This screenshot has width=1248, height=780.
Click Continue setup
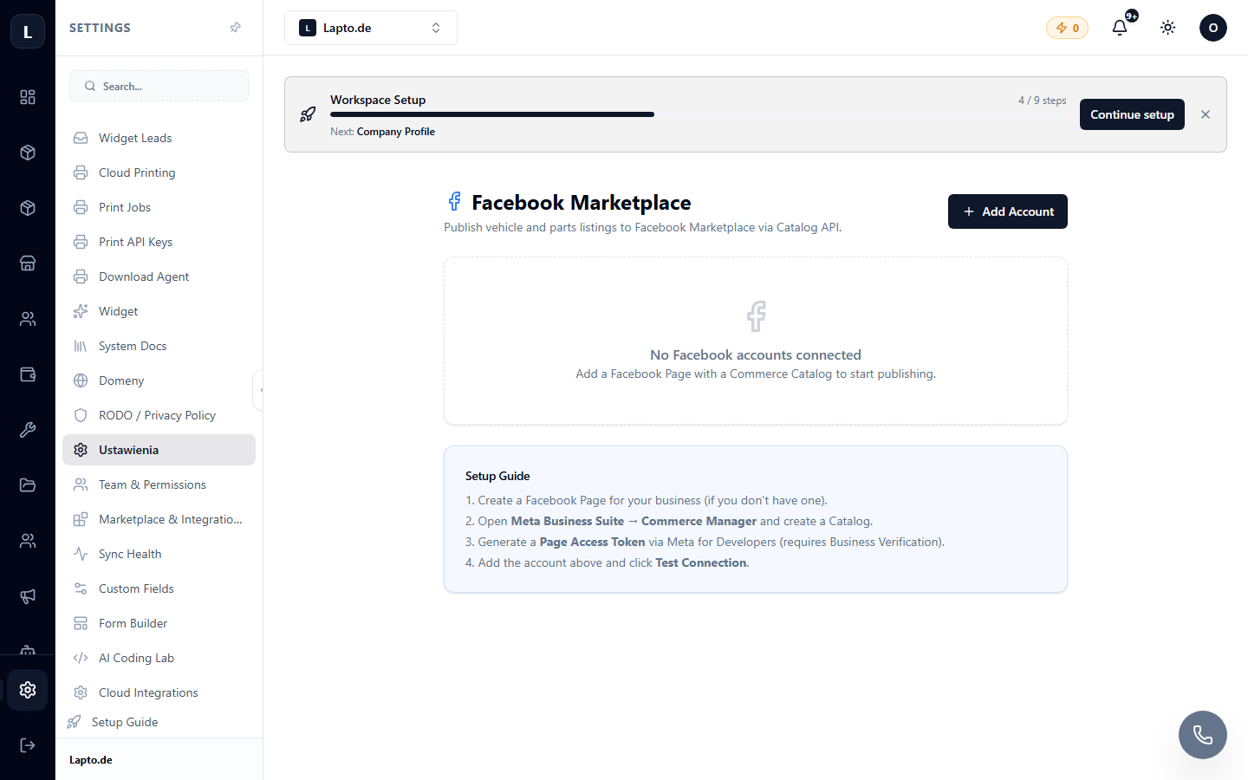1132,114
